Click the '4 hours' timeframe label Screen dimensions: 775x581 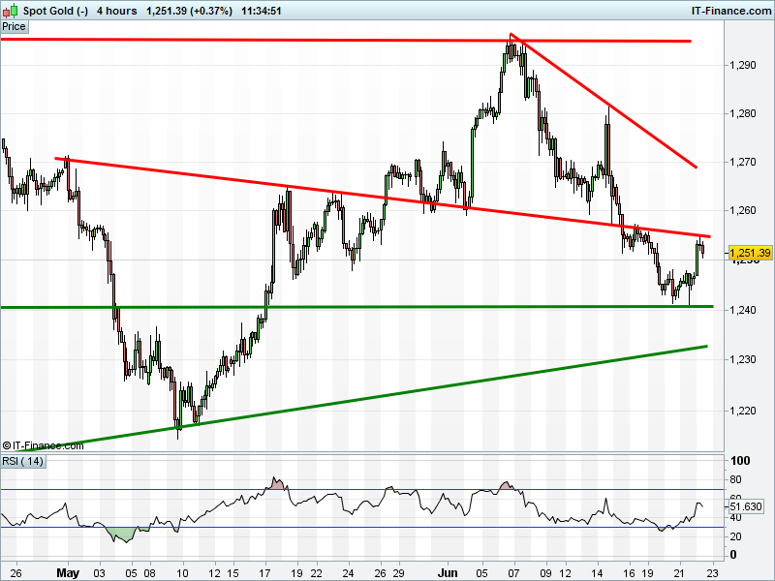point(116,11)
